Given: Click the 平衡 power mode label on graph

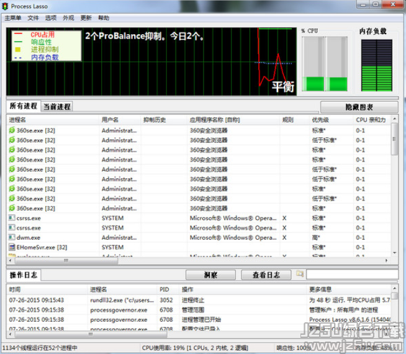Looking at the screenshot, I should click(x=282, y=86).
